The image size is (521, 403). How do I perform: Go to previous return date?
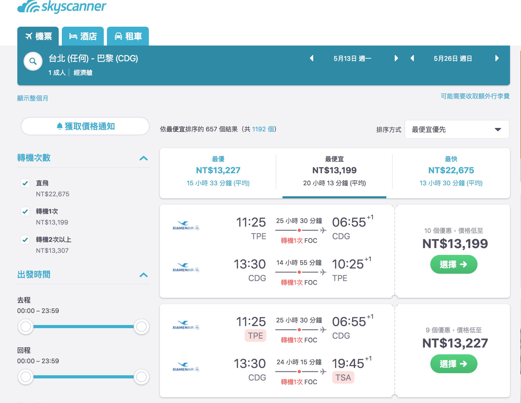point(412,58)
